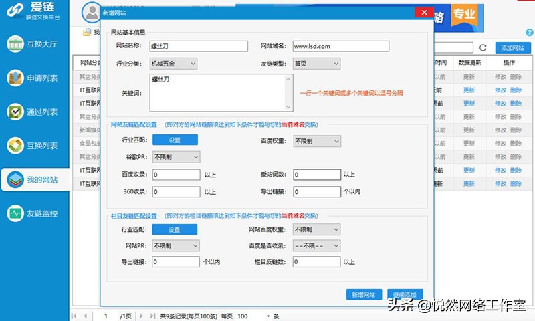Viewport: 535px width, 321px height.
Task: Expand the 百度权重 dropdown in site settings
Action: (x=317, y=141)
